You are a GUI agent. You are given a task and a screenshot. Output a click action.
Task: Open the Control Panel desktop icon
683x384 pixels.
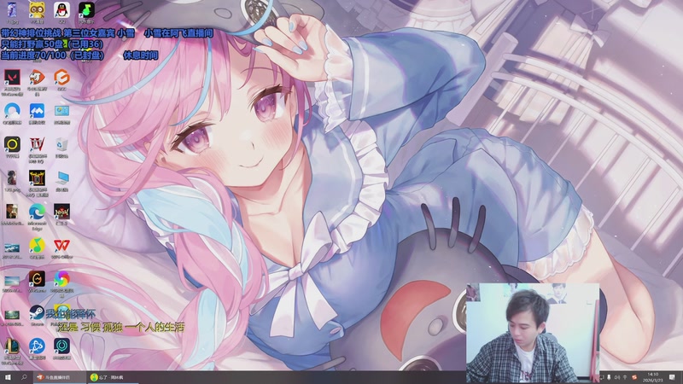61,113
